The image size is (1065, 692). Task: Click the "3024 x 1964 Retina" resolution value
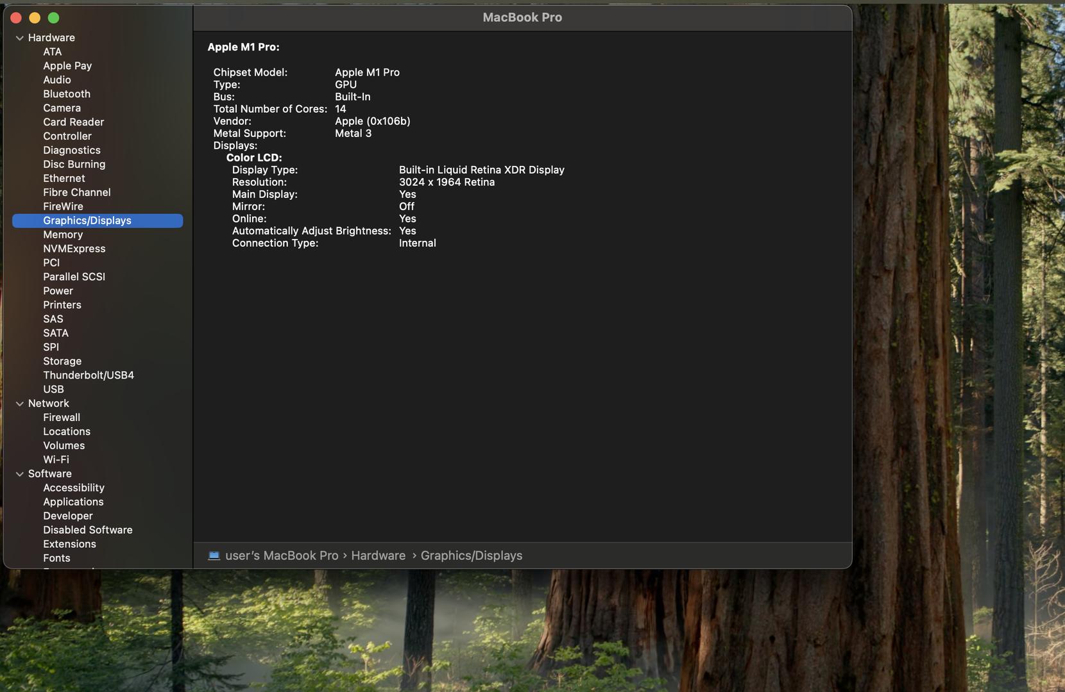[447, 183]
